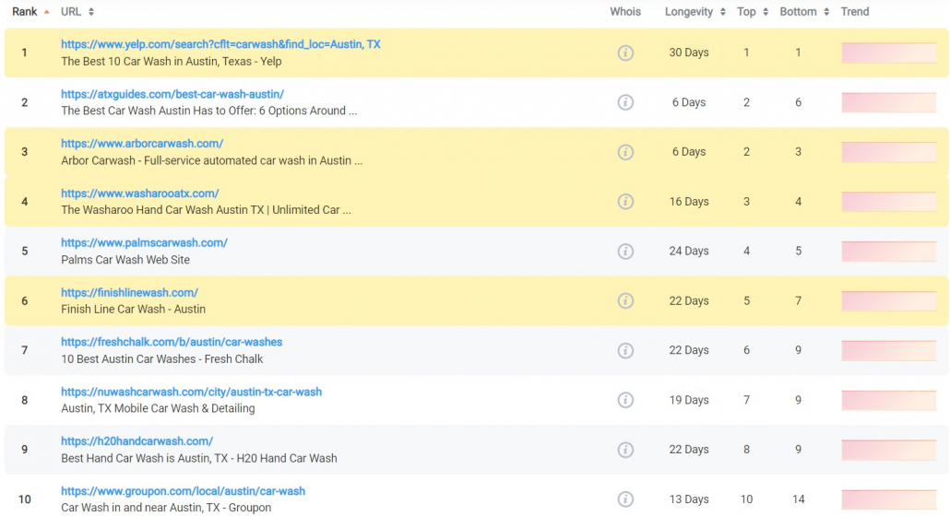Open the freshchalk.com austin car-washes link

(172, 342)
